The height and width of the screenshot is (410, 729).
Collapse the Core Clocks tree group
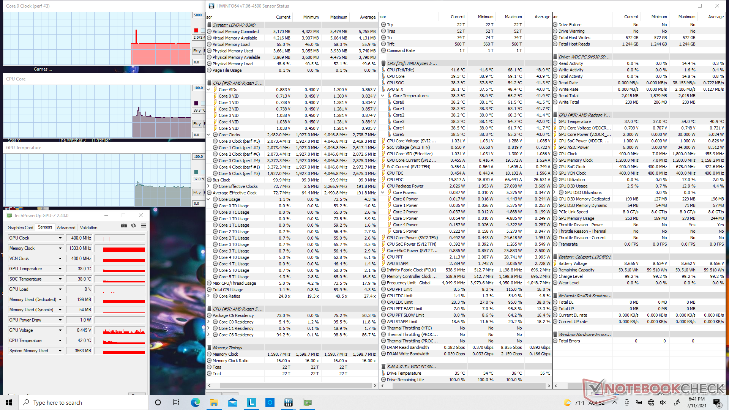(x=208, y=135)
